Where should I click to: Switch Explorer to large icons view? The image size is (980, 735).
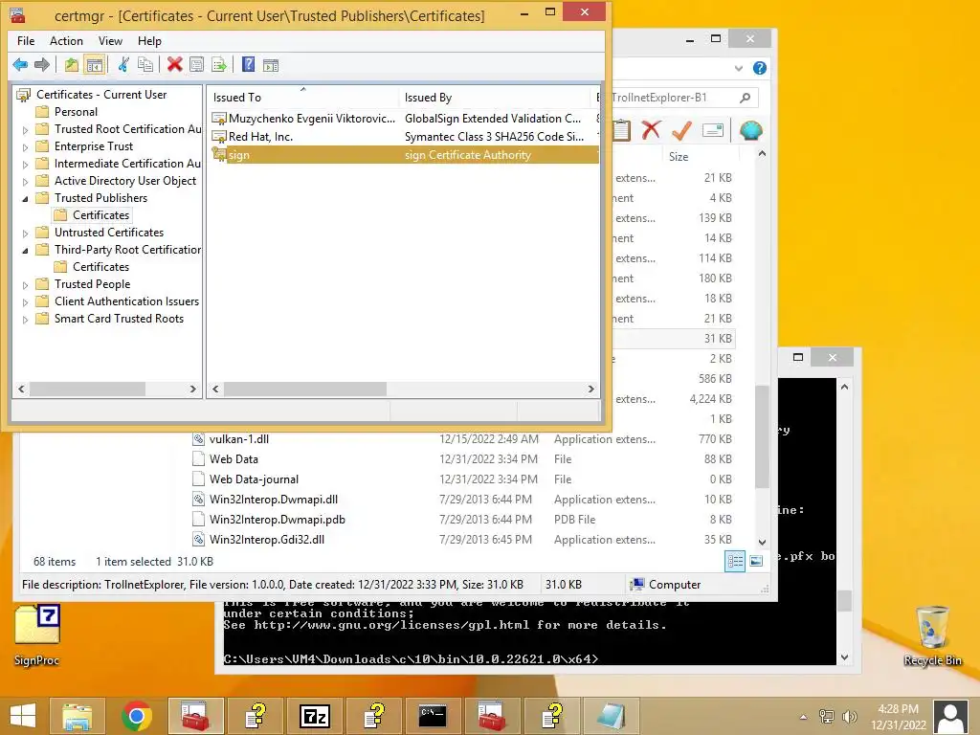[756, 561]
